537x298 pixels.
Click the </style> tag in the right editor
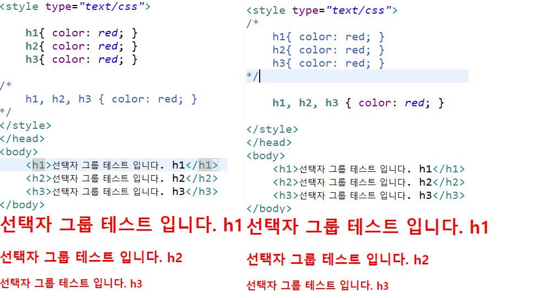[272, 129]
